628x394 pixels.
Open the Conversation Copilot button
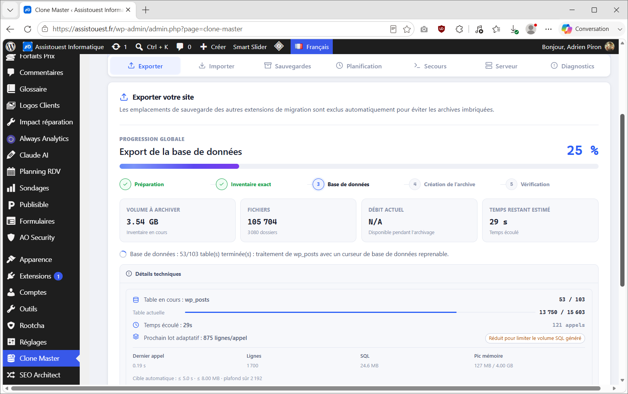pos(585,29)
